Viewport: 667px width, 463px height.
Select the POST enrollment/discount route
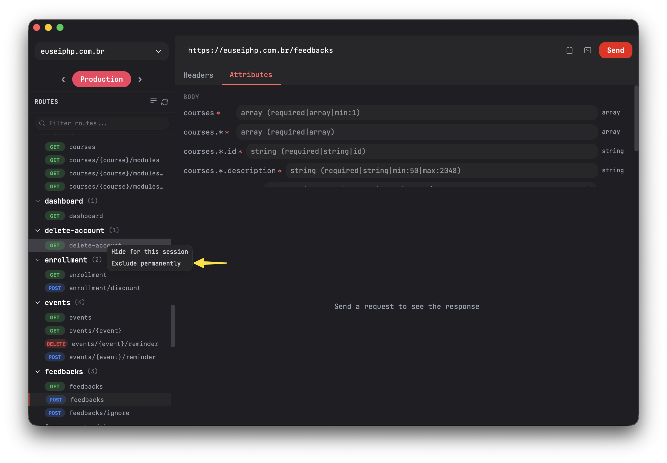click(104, 288)
